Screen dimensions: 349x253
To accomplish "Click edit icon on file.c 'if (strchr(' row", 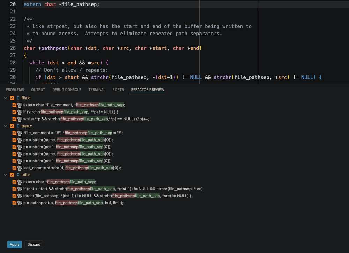I will tap(20, 112).
